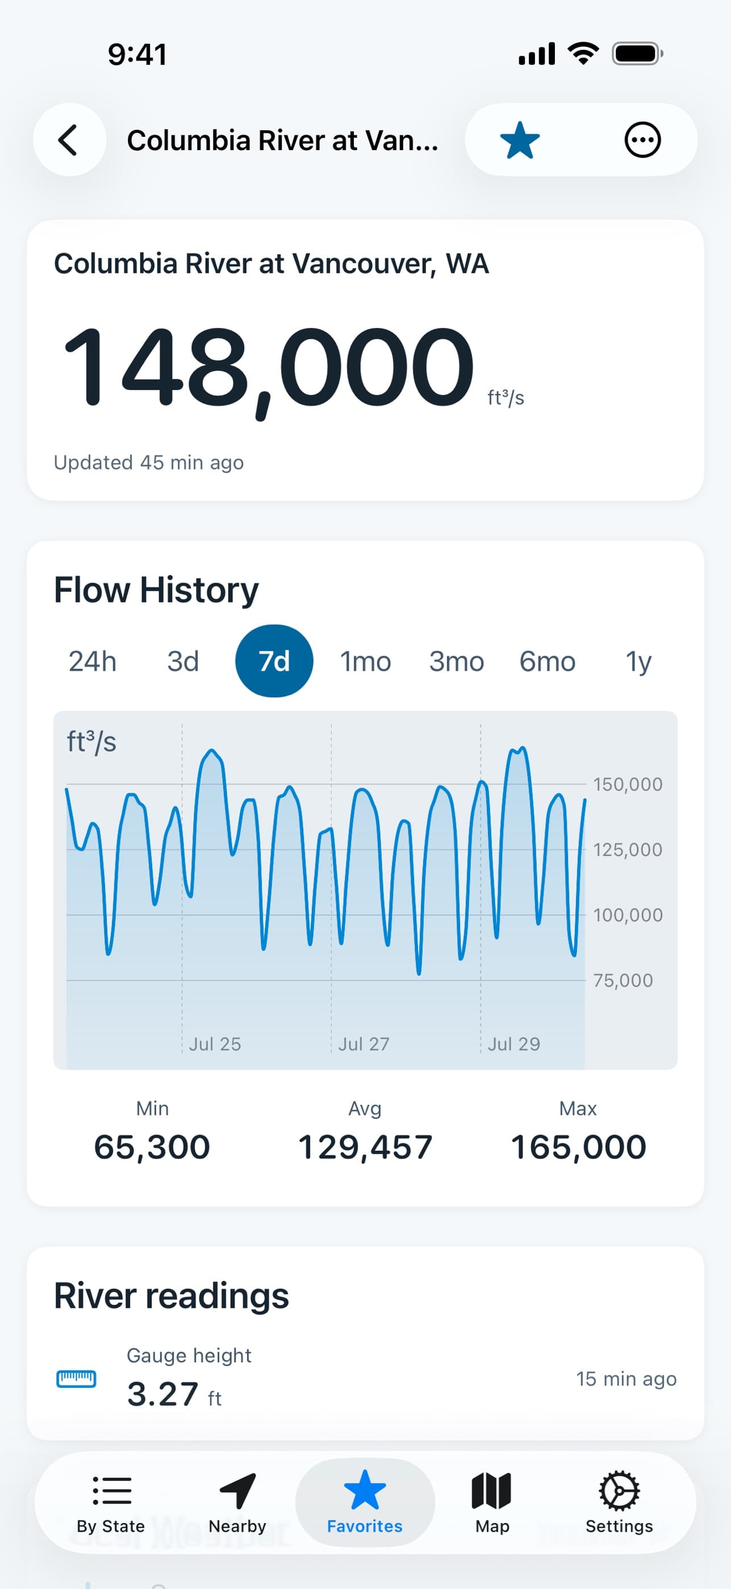Tap the 'Columbia River at Vancouver, WA' card title
Image resolution: width=731 pixels, height=1589 pixels.
271,264
